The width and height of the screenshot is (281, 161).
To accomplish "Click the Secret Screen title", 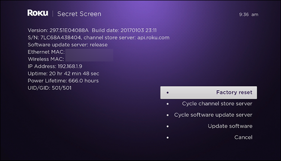I will tap(79, 14).
